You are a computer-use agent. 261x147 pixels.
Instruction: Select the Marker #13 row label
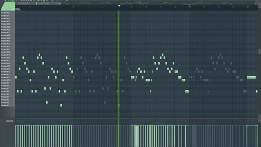pyautogui.click(x=6, y=72)
